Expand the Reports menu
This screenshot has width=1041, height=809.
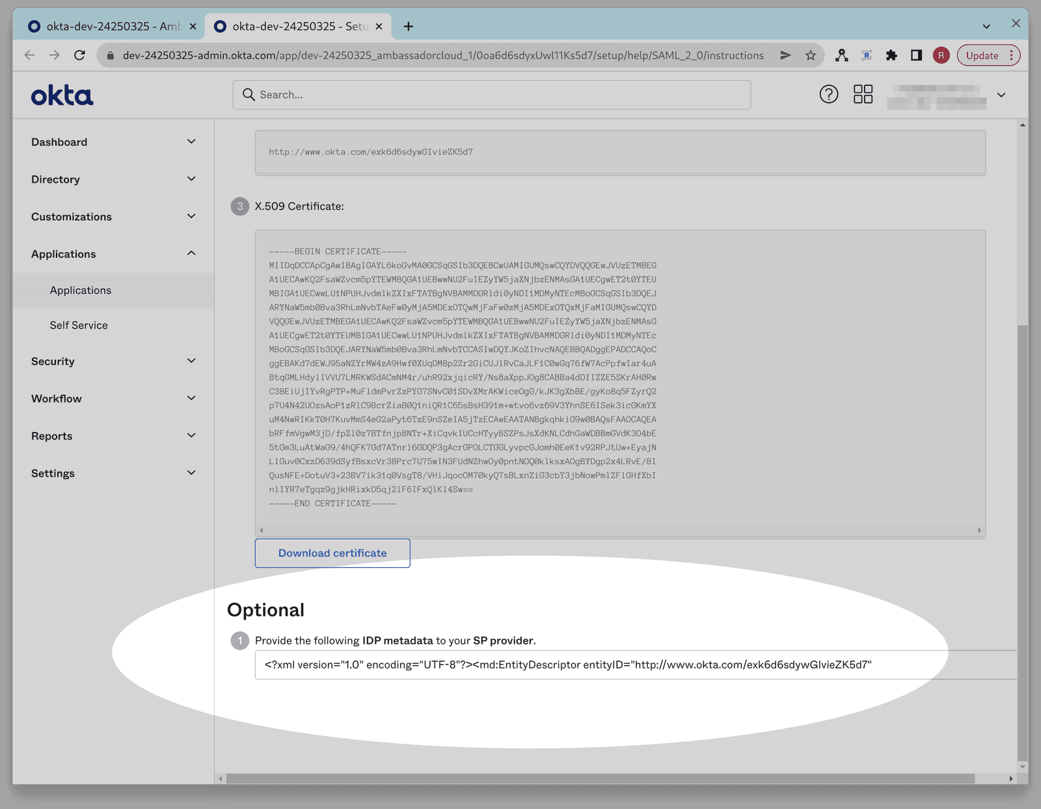click(113, 436)
